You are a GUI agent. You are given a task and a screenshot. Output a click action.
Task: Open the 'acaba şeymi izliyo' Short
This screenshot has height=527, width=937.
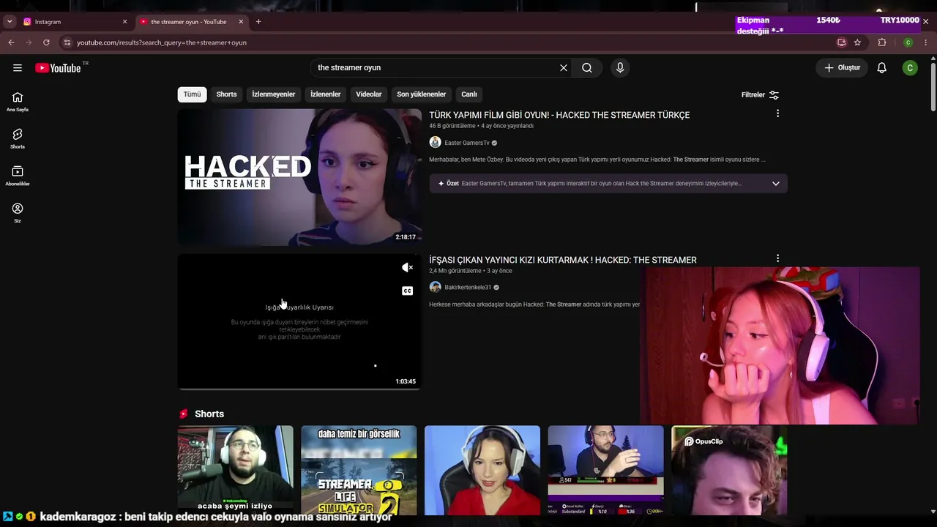pos(235,470)
